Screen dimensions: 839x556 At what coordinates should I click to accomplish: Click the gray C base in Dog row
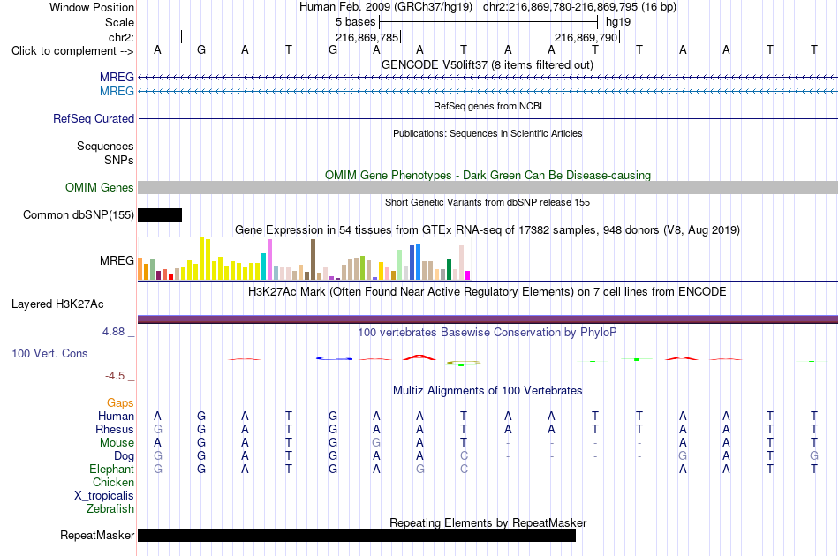[464, 456]
